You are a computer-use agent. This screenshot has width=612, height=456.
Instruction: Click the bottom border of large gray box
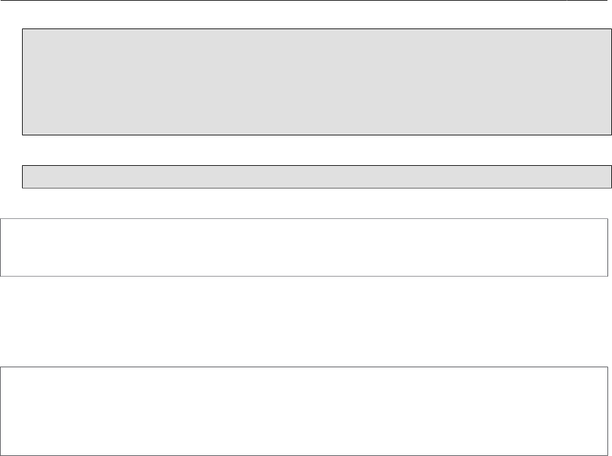317,135
